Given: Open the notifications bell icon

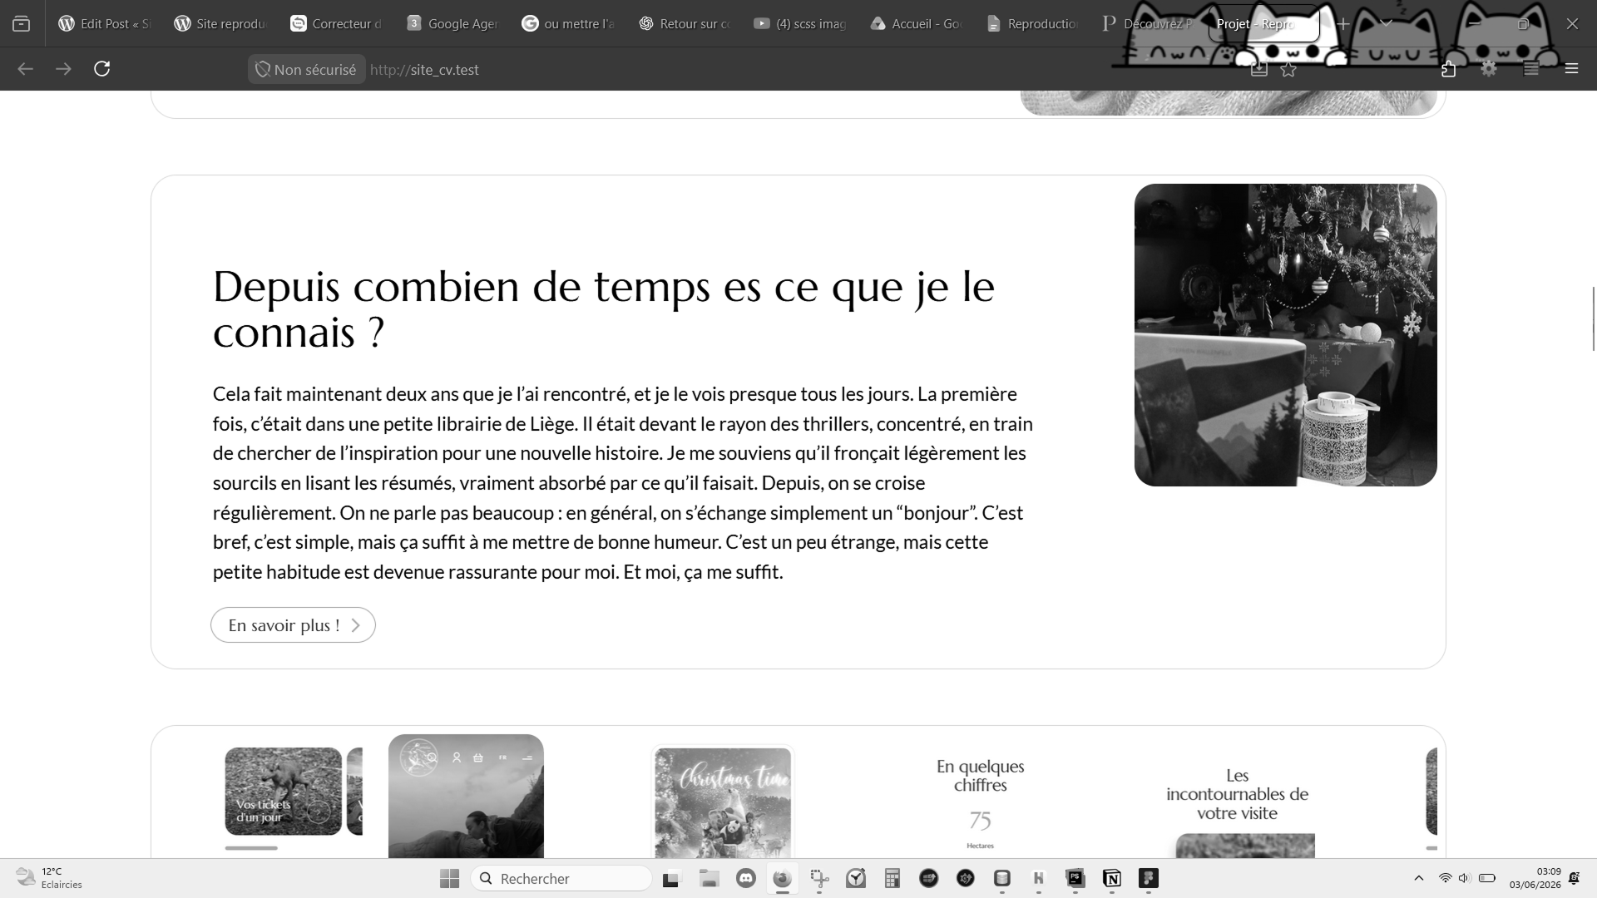Looking at the screenshot, I should pyautogui.click(x=1575, y=879).
